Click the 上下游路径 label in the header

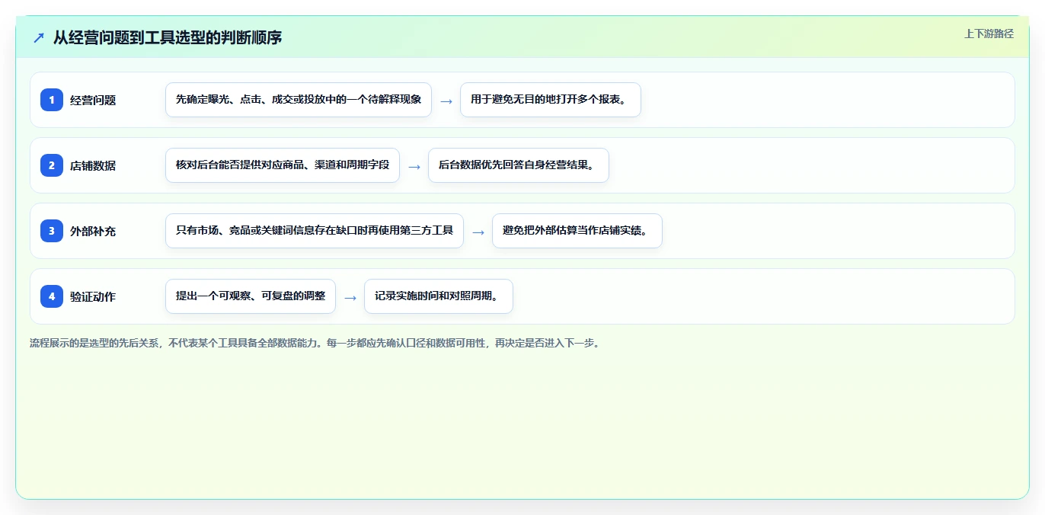989,34
